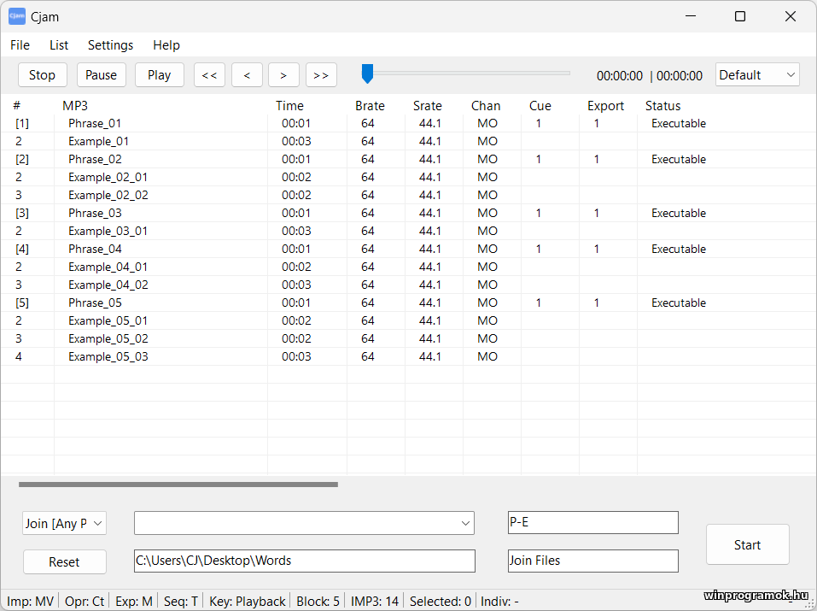This screenshot has width=817, height=611.
Task: Open the empty combo box above the Words path
Action: 304,523
